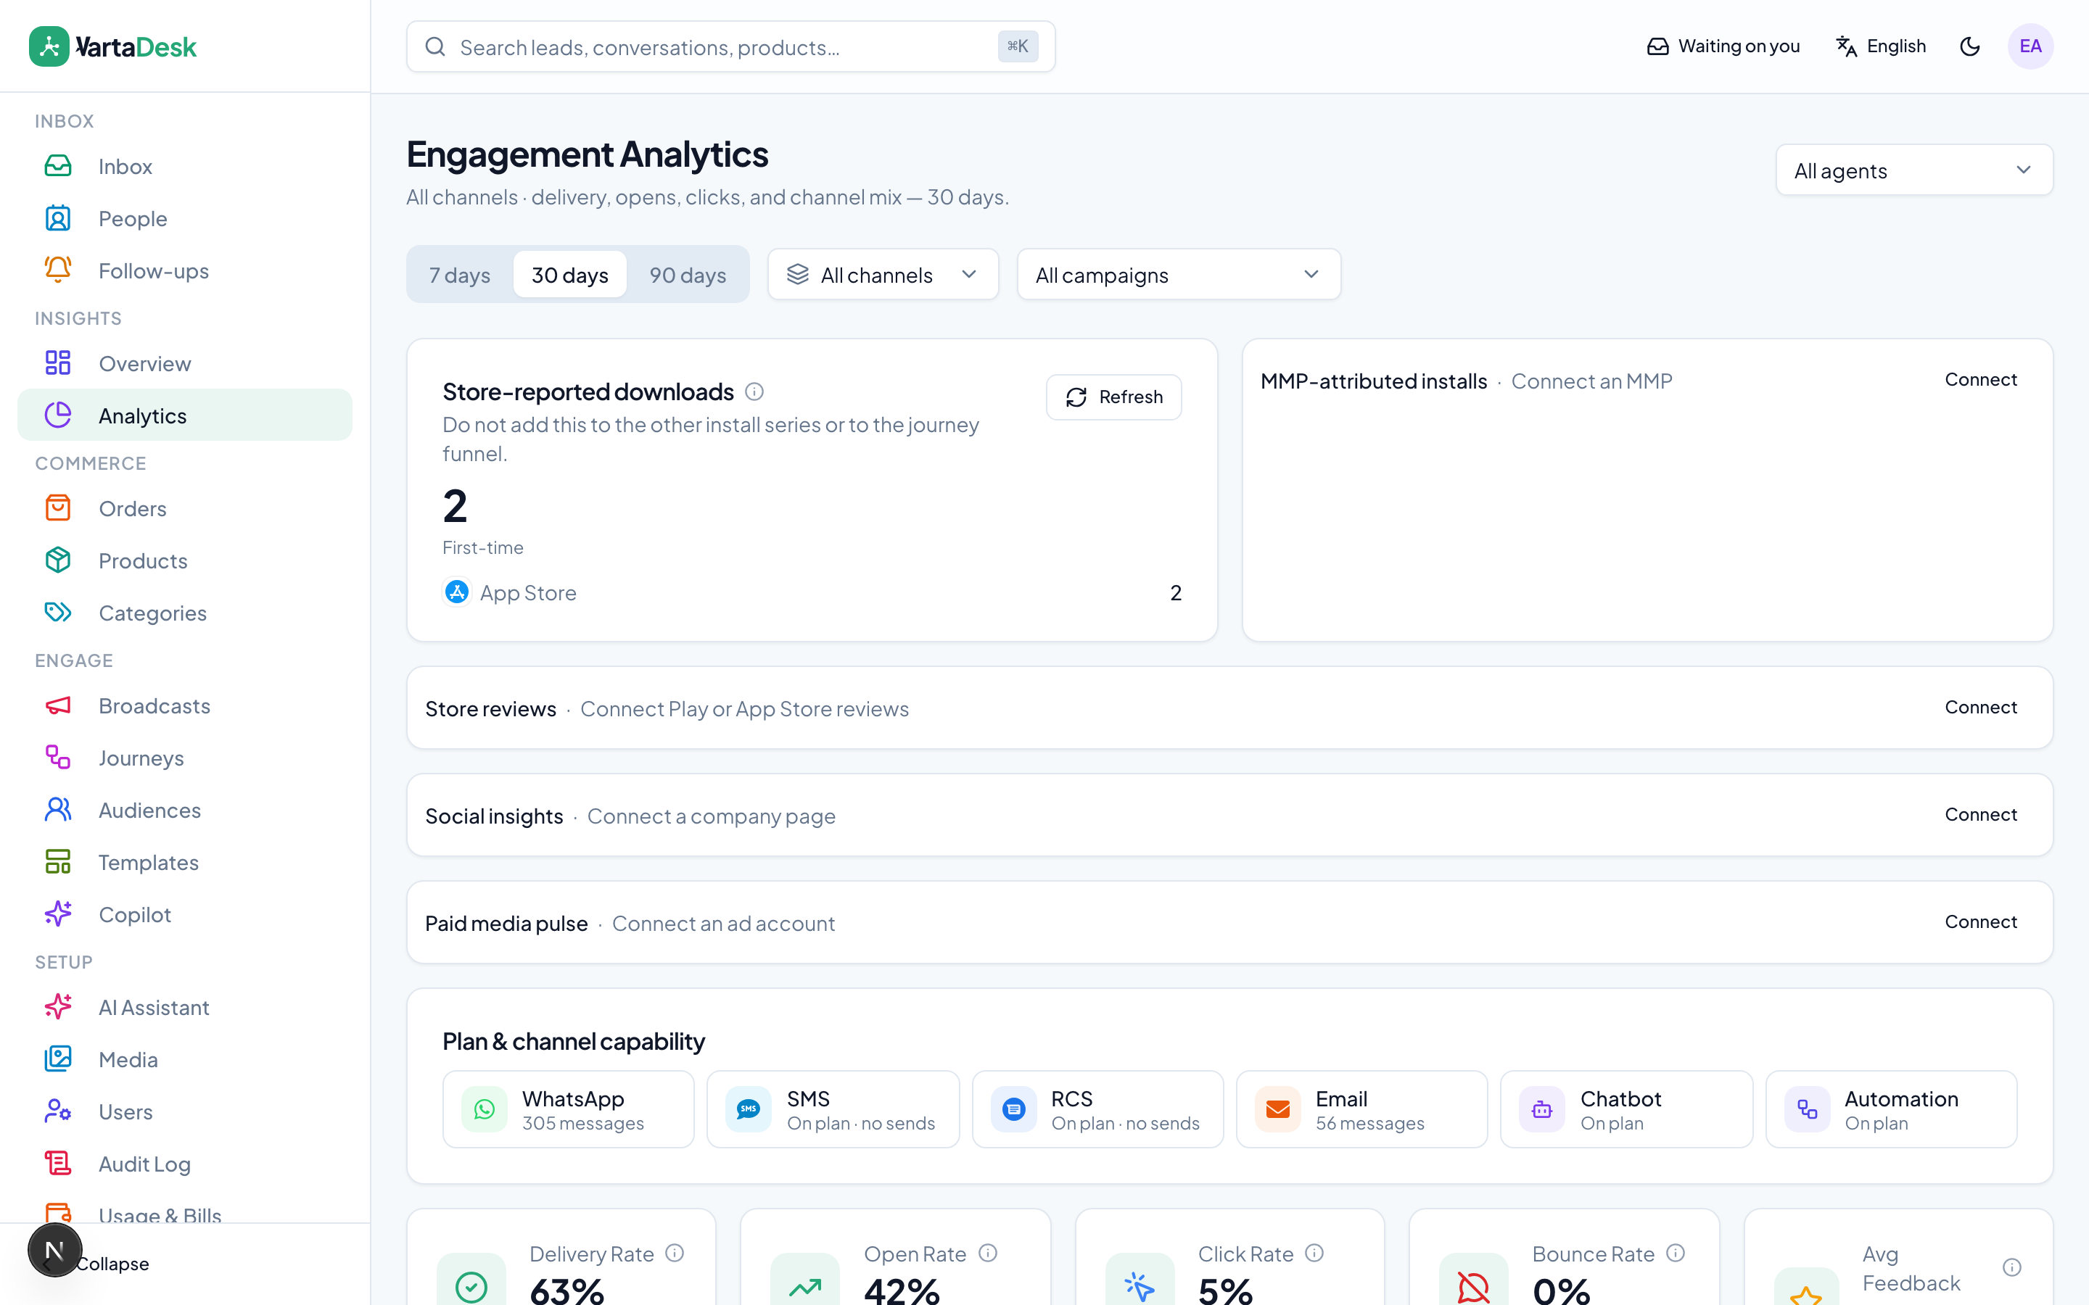Click info icon next to Bounce Rate

click(x=1676, y=1254)
